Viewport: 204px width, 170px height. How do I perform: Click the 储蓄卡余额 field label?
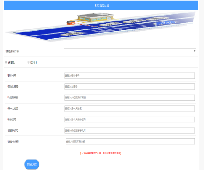13,141
